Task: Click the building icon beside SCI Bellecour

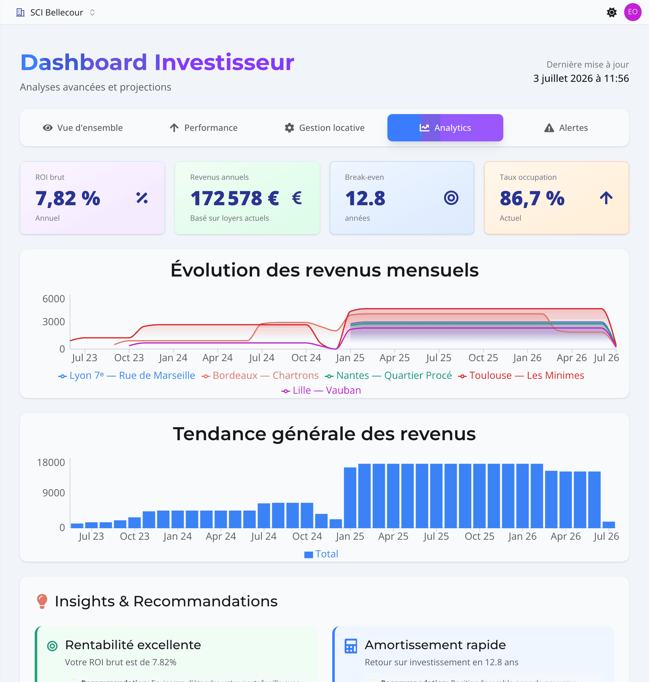Action: tap(20, 12)
